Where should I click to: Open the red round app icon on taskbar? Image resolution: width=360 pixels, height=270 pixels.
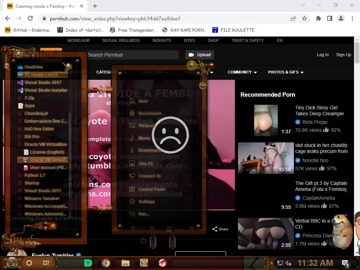tap(162, 263)
